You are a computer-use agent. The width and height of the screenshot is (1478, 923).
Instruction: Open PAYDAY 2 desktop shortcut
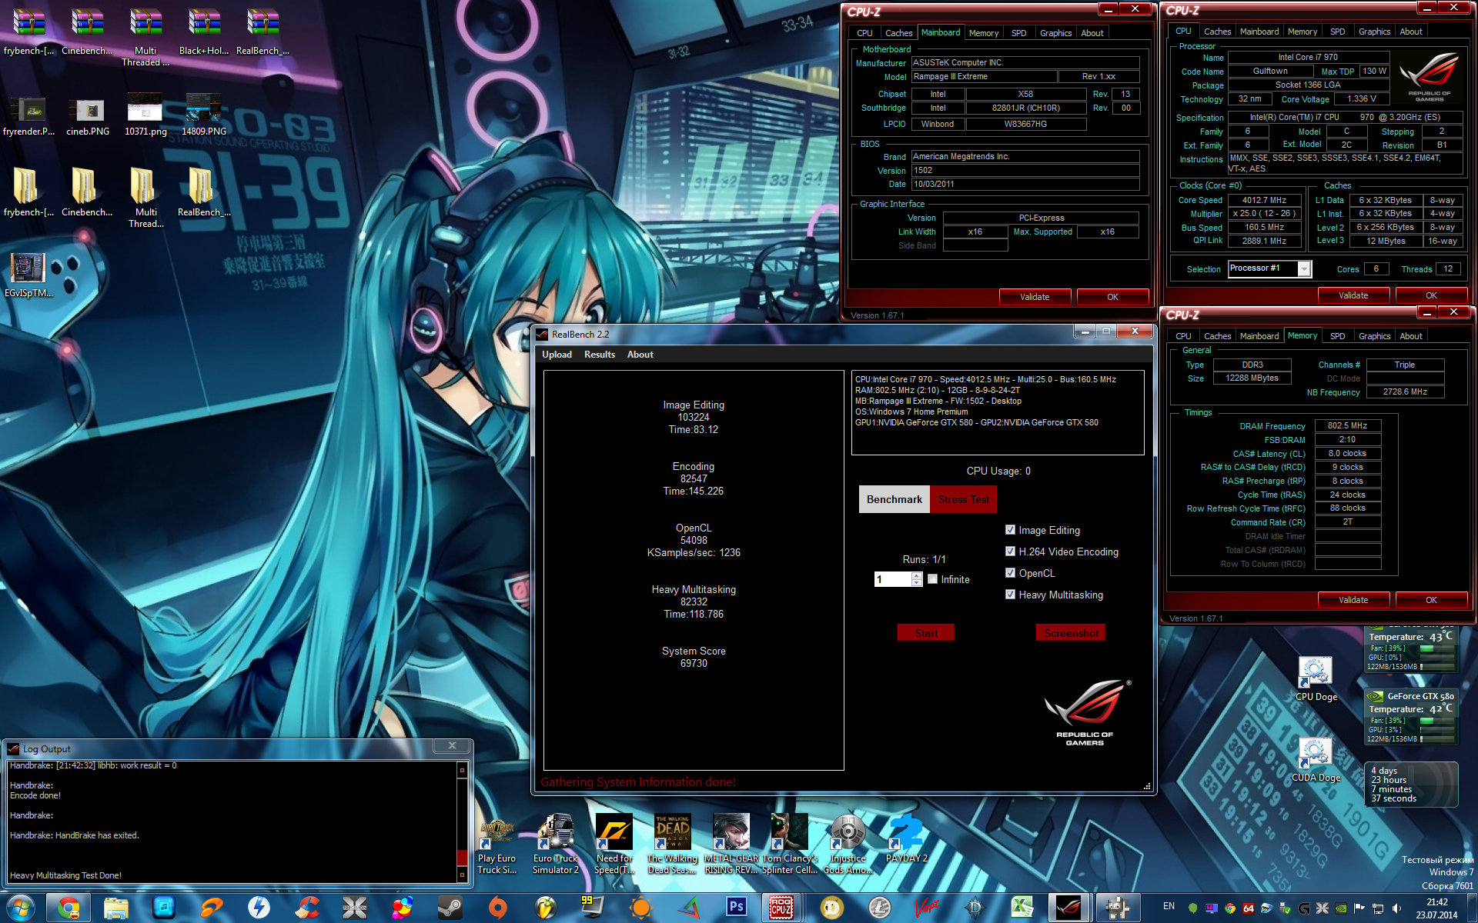(906, 839)
